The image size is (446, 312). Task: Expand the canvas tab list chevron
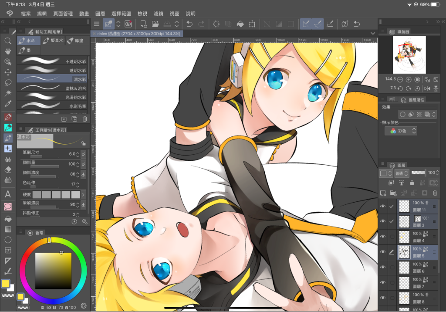click(x=373, y=34)
